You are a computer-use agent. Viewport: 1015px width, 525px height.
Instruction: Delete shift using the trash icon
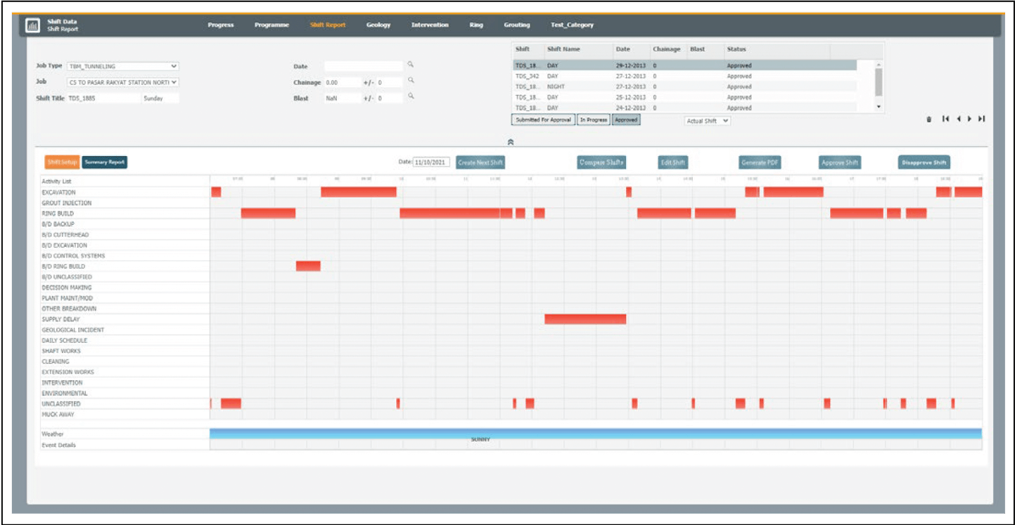(x=928, y=119)
